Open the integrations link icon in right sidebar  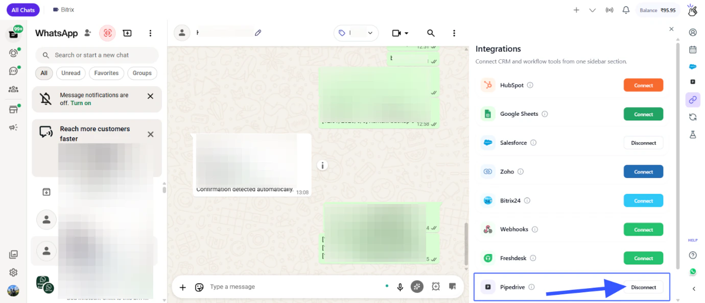[693, 99]
